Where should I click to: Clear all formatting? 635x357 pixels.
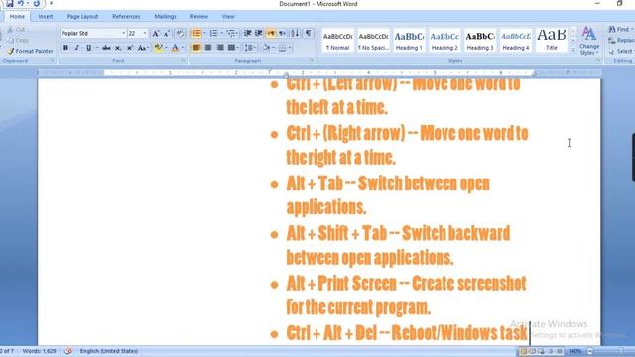[180, 34]
